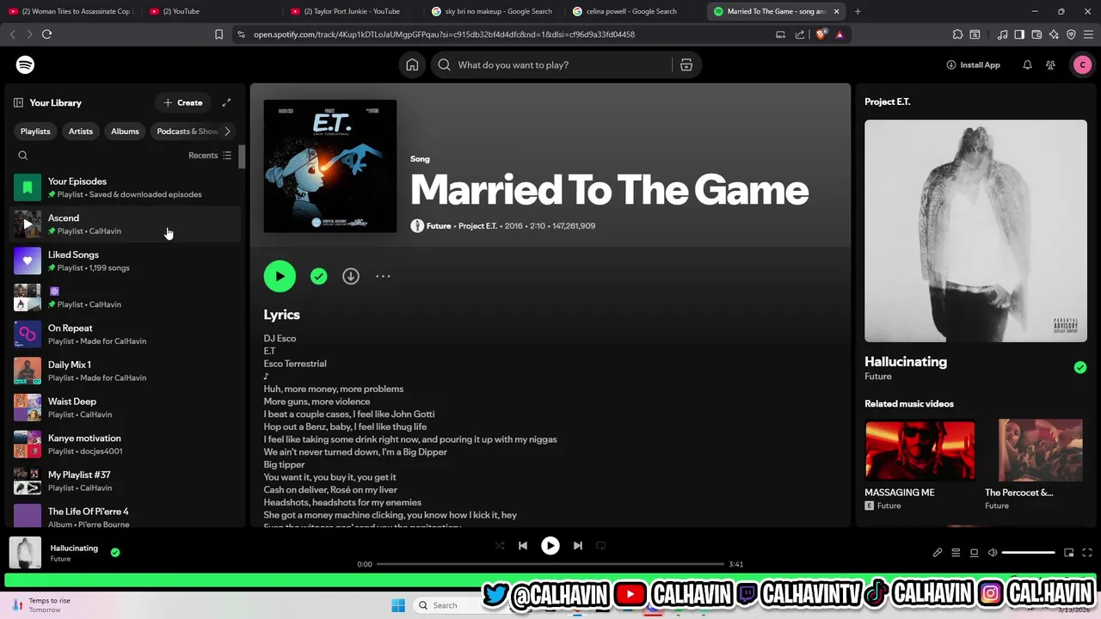Open the Future artist link in right panel
1101x619 pixels.
878,377
